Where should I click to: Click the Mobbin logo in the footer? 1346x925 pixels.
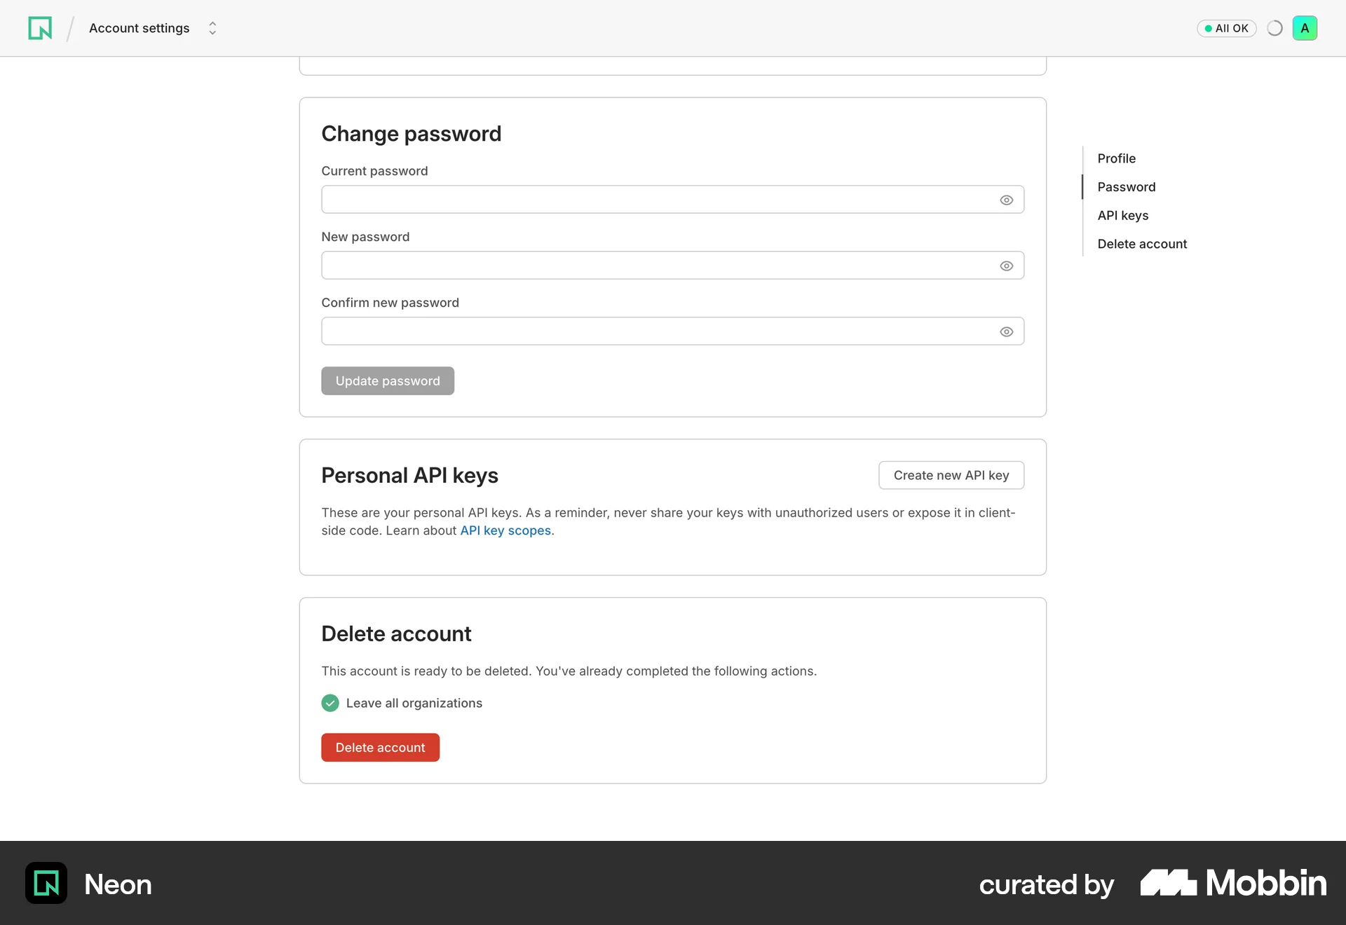point(1233,883)
